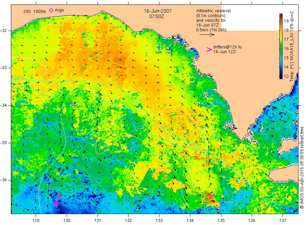The image size is (306, 225).
Task: Click the longitude label '134'
Action: click(x=190, y=221)
